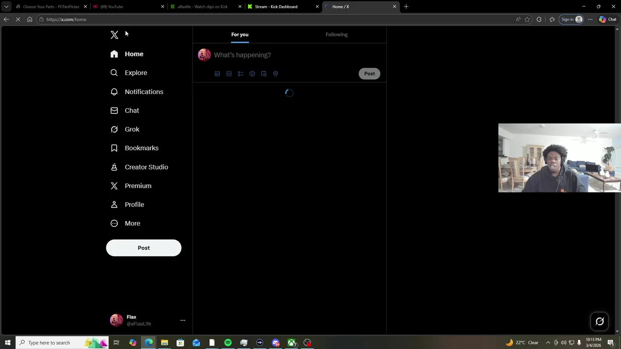The image size is (621, 349).
Task: Add this page to favorites star
Action: (527, 19)
